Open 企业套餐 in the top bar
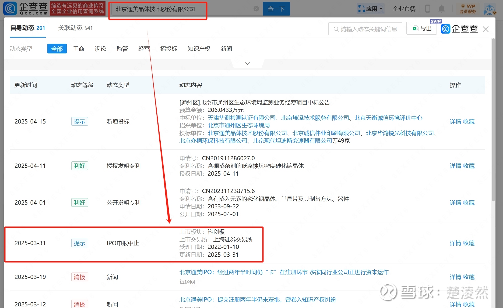Screen dimensions: 503x308 pyautogui.click(x=404, y=9)
